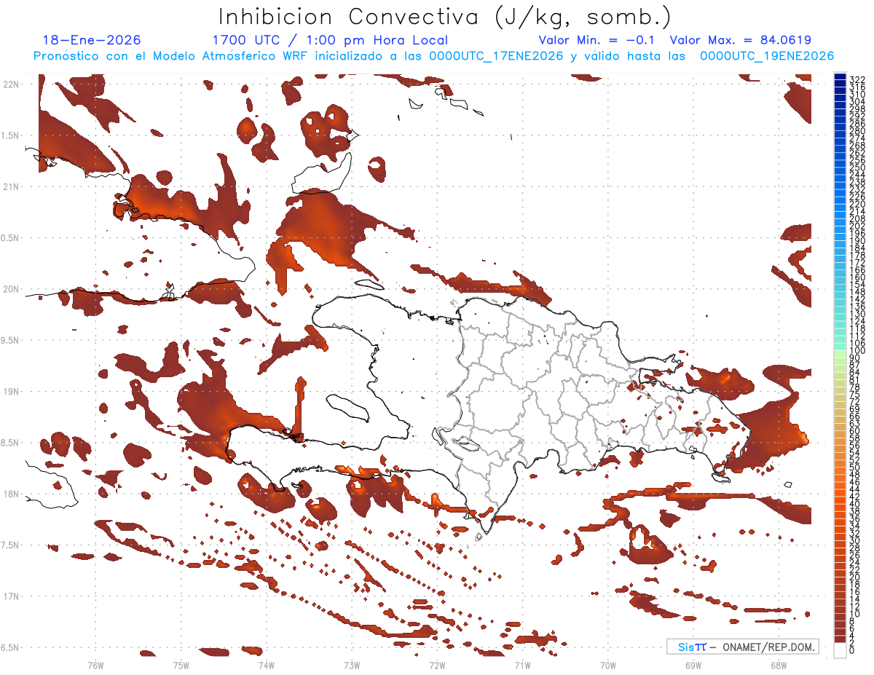
Task: Click the "22N" latitude label
Action: [x=10, y=84]
